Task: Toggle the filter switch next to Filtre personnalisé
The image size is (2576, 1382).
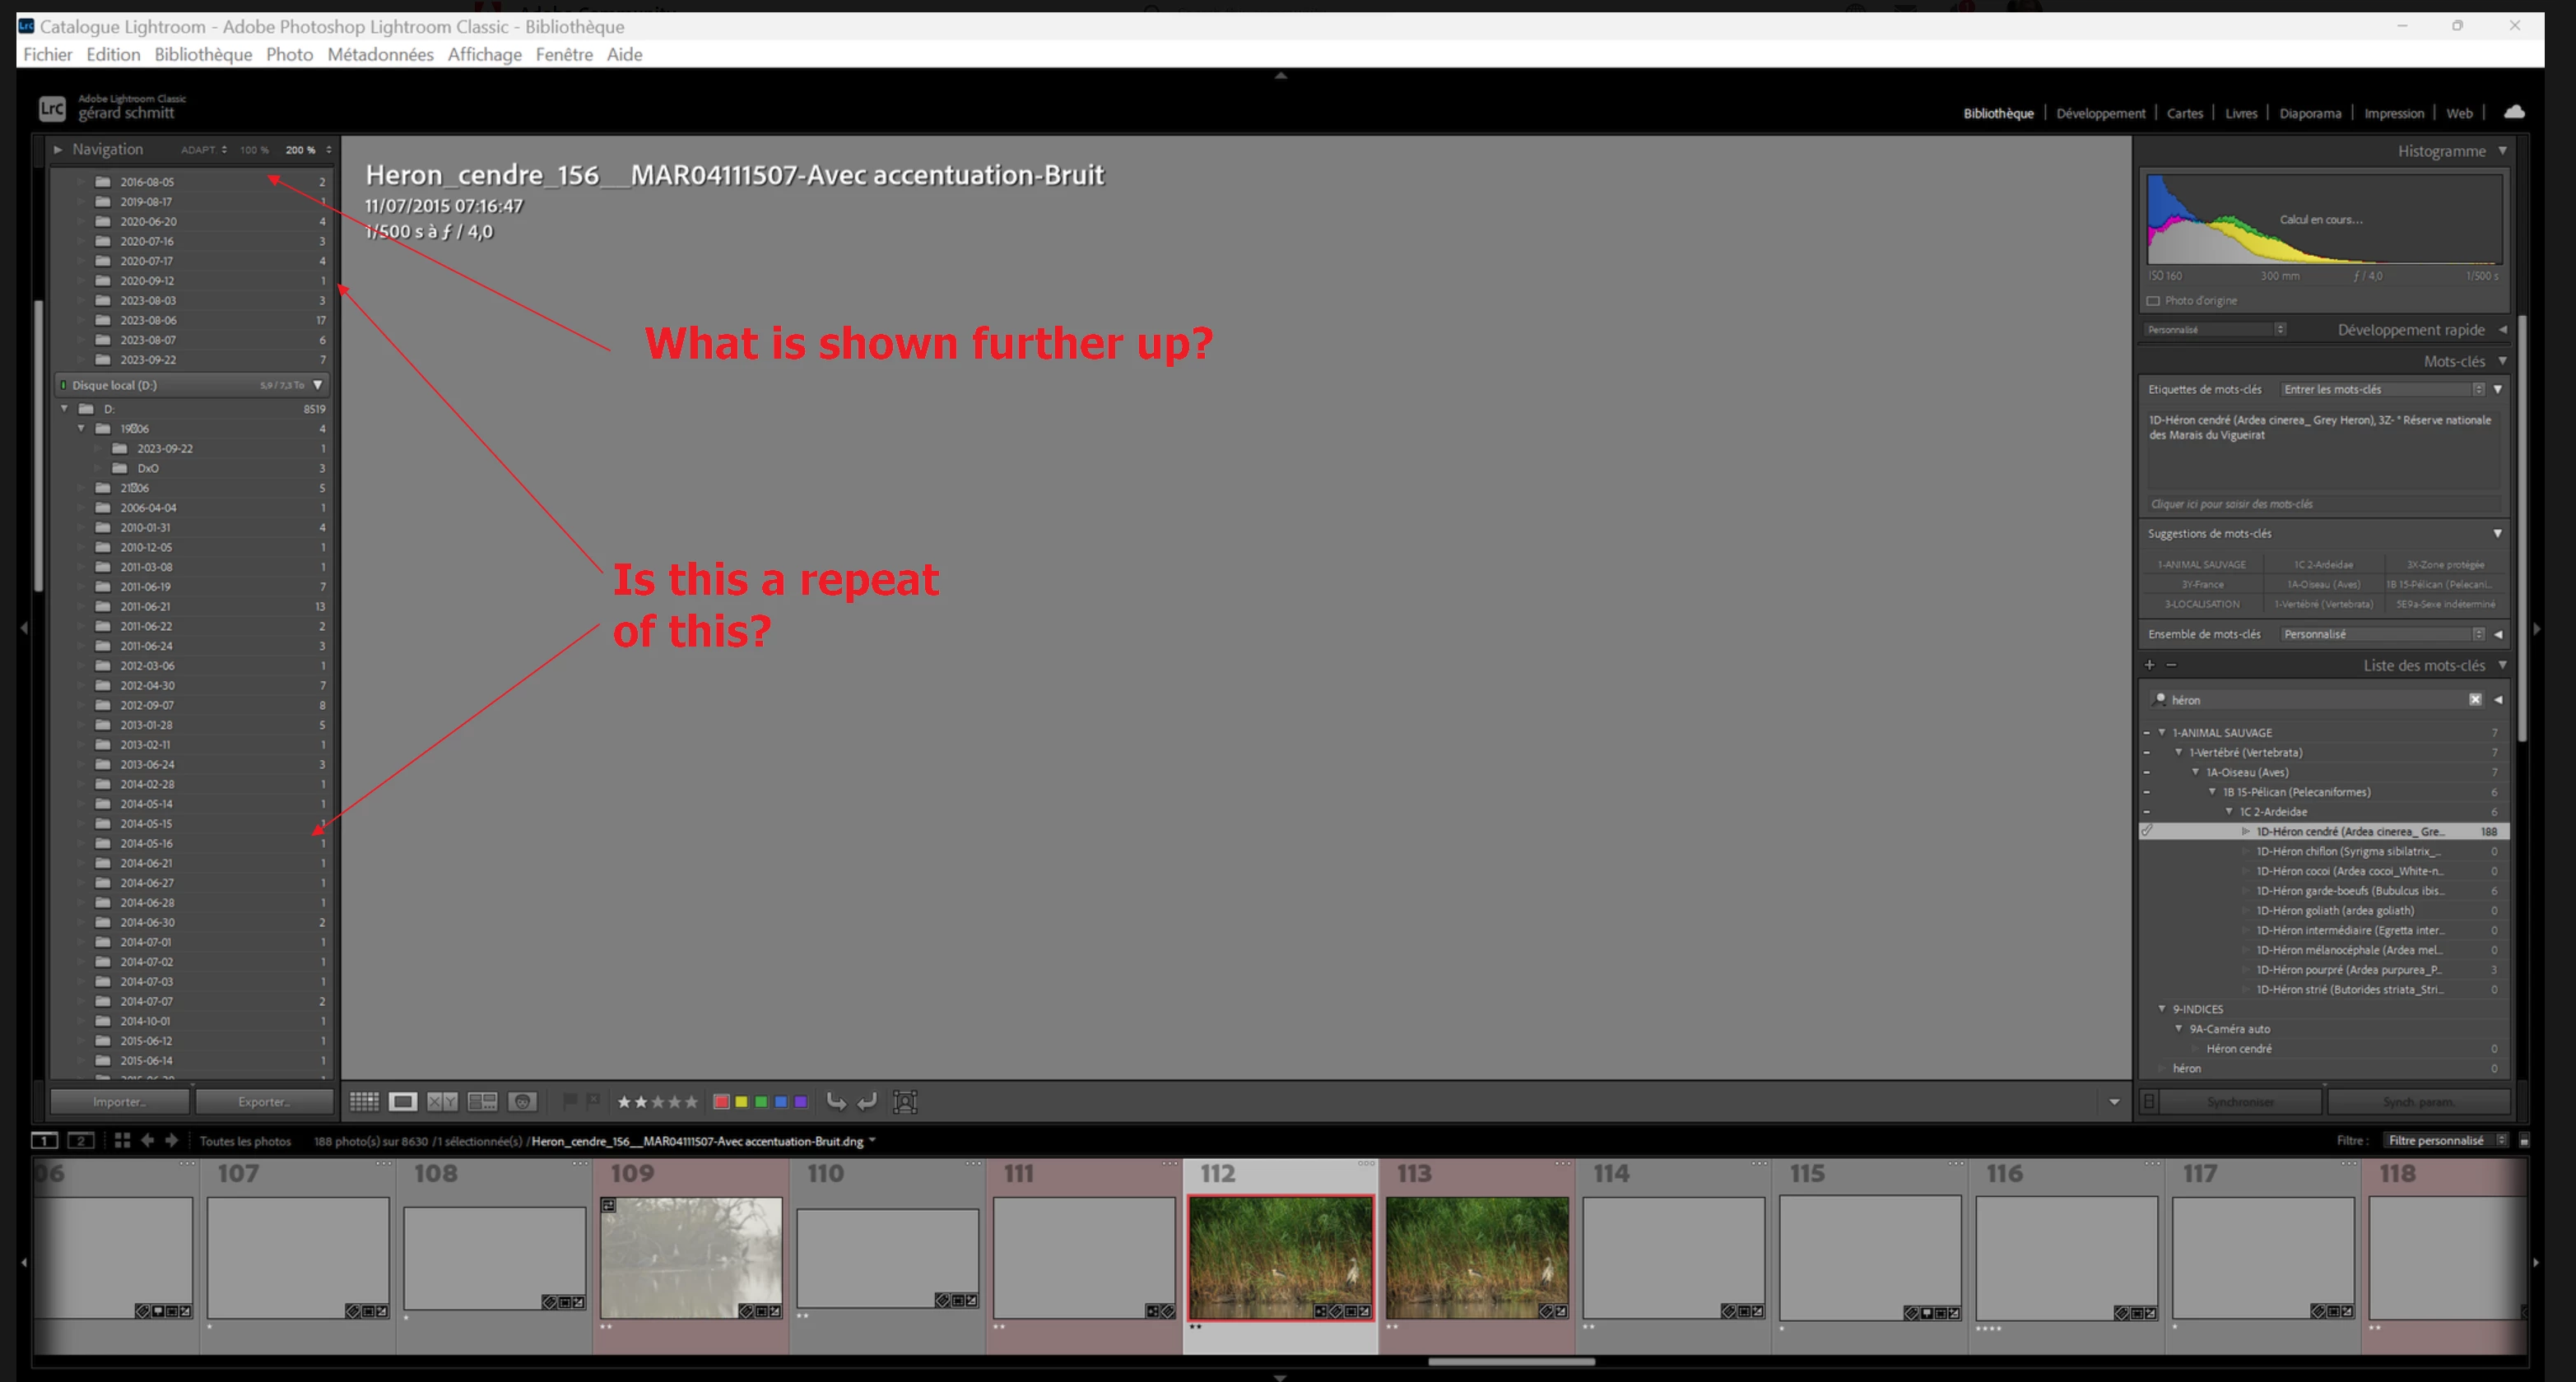Action: (2524, 1140)
